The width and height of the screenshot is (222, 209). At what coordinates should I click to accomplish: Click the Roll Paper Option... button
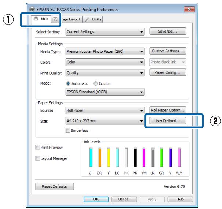pyautogui.click(x=168, y=110)
